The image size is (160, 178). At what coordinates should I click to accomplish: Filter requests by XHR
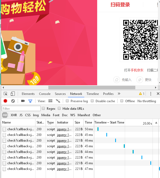pos(14,115)
